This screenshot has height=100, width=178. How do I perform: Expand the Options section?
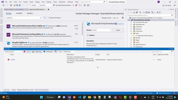click(x=88, y=35)
